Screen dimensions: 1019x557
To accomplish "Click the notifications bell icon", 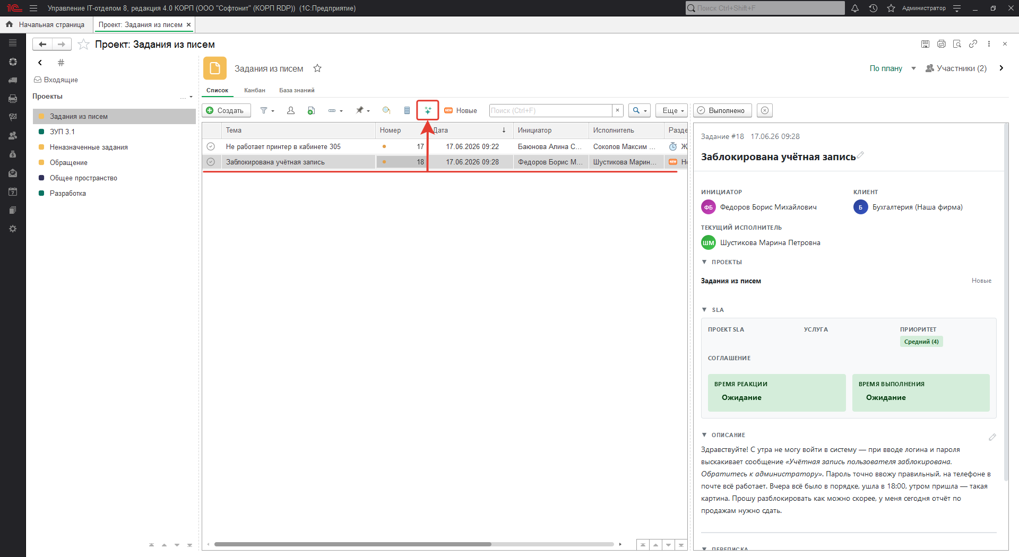I will click(855, 8).
